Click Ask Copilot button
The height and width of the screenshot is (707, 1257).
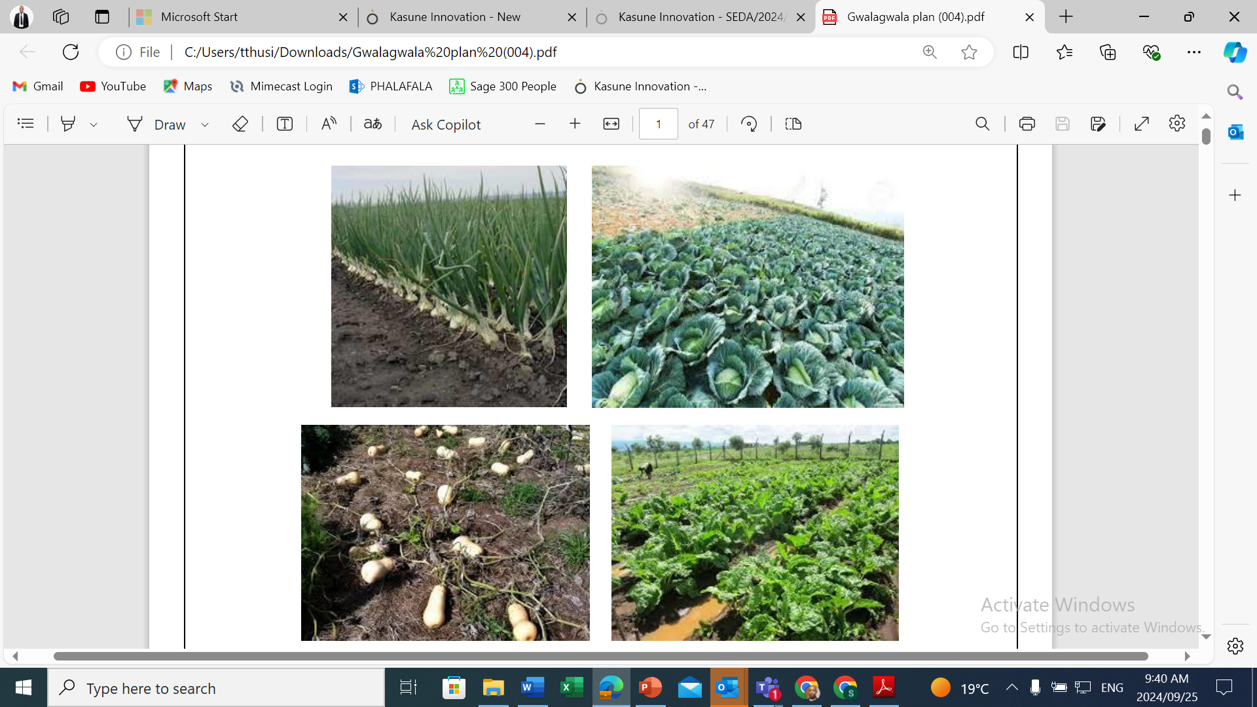point(446,124)
